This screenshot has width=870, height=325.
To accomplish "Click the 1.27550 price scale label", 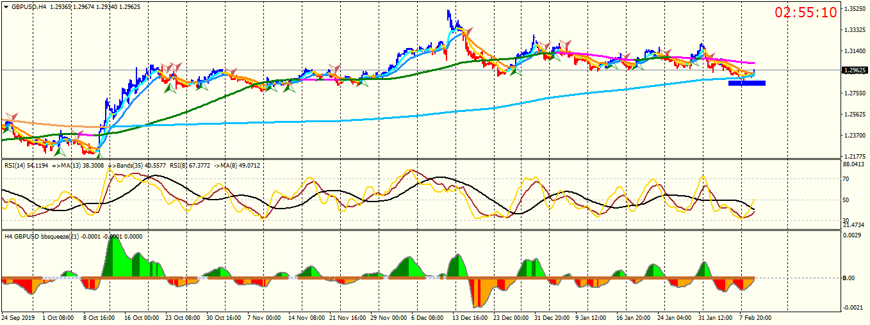I will pyautogui.click(x=856, y=93).
